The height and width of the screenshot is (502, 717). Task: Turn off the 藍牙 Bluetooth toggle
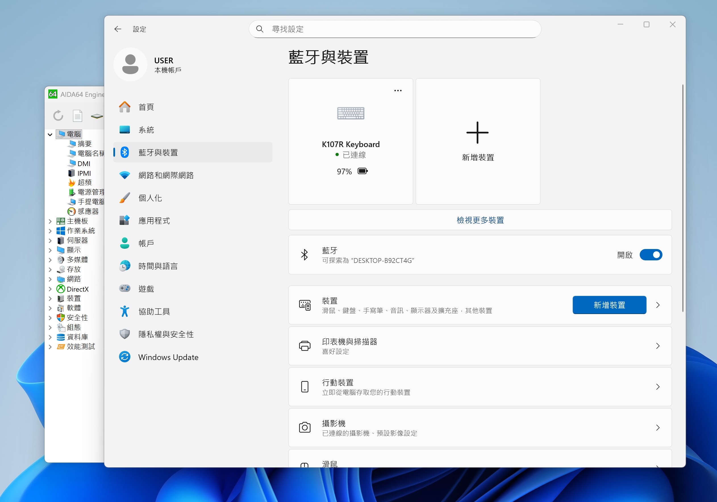pyautogui.click(x=651, y=255)
